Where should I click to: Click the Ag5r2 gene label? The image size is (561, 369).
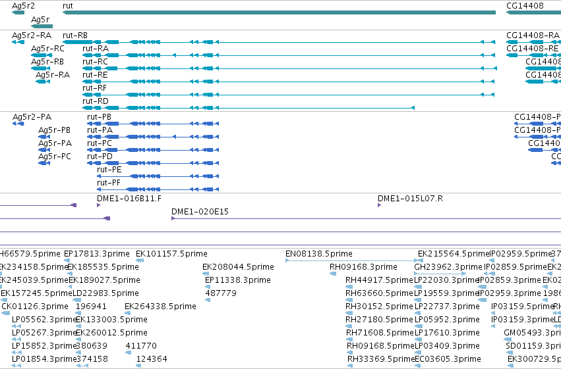click(x=23, y=6)
